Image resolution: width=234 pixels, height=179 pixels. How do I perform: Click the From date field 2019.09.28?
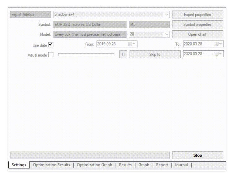tap(117, 44)
